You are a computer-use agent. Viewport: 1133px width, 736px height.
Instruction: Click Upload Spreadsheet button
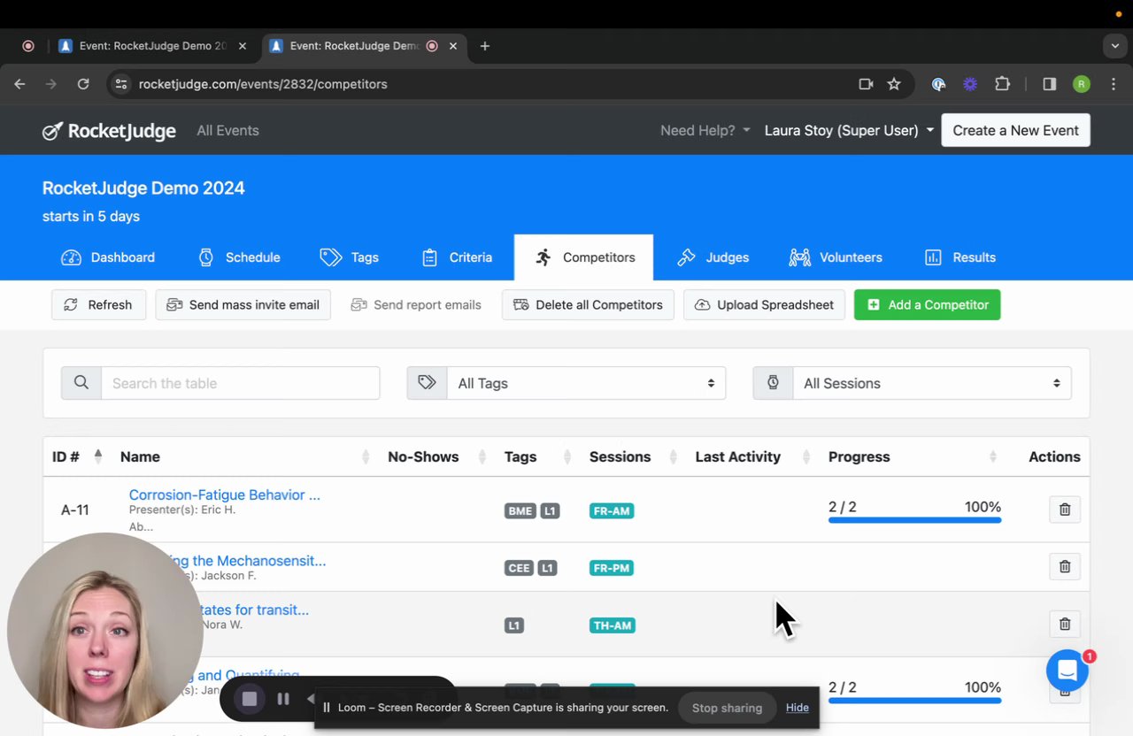[764, 305]
